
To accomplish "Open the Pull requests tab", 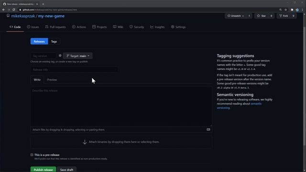I will click(x=55, y=27).
